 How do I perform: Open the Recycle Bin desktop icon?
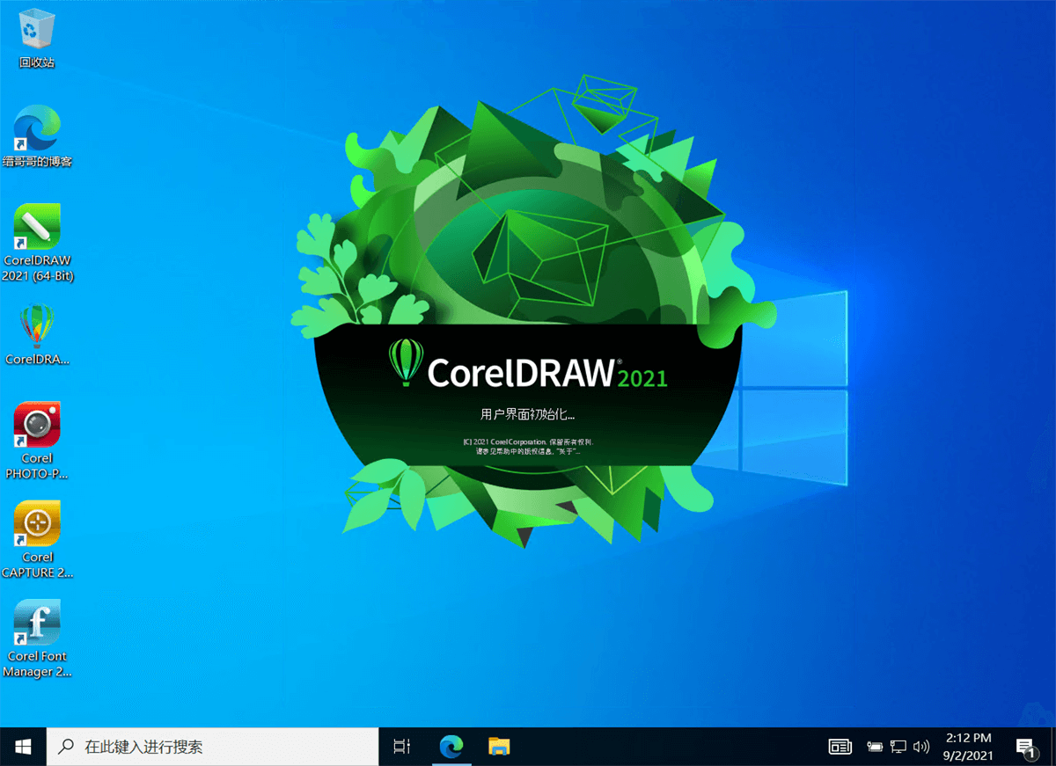37,40
